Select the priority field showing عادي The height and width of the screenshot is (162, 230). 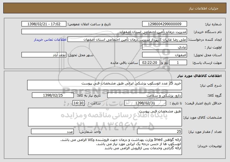click(164, 47)
